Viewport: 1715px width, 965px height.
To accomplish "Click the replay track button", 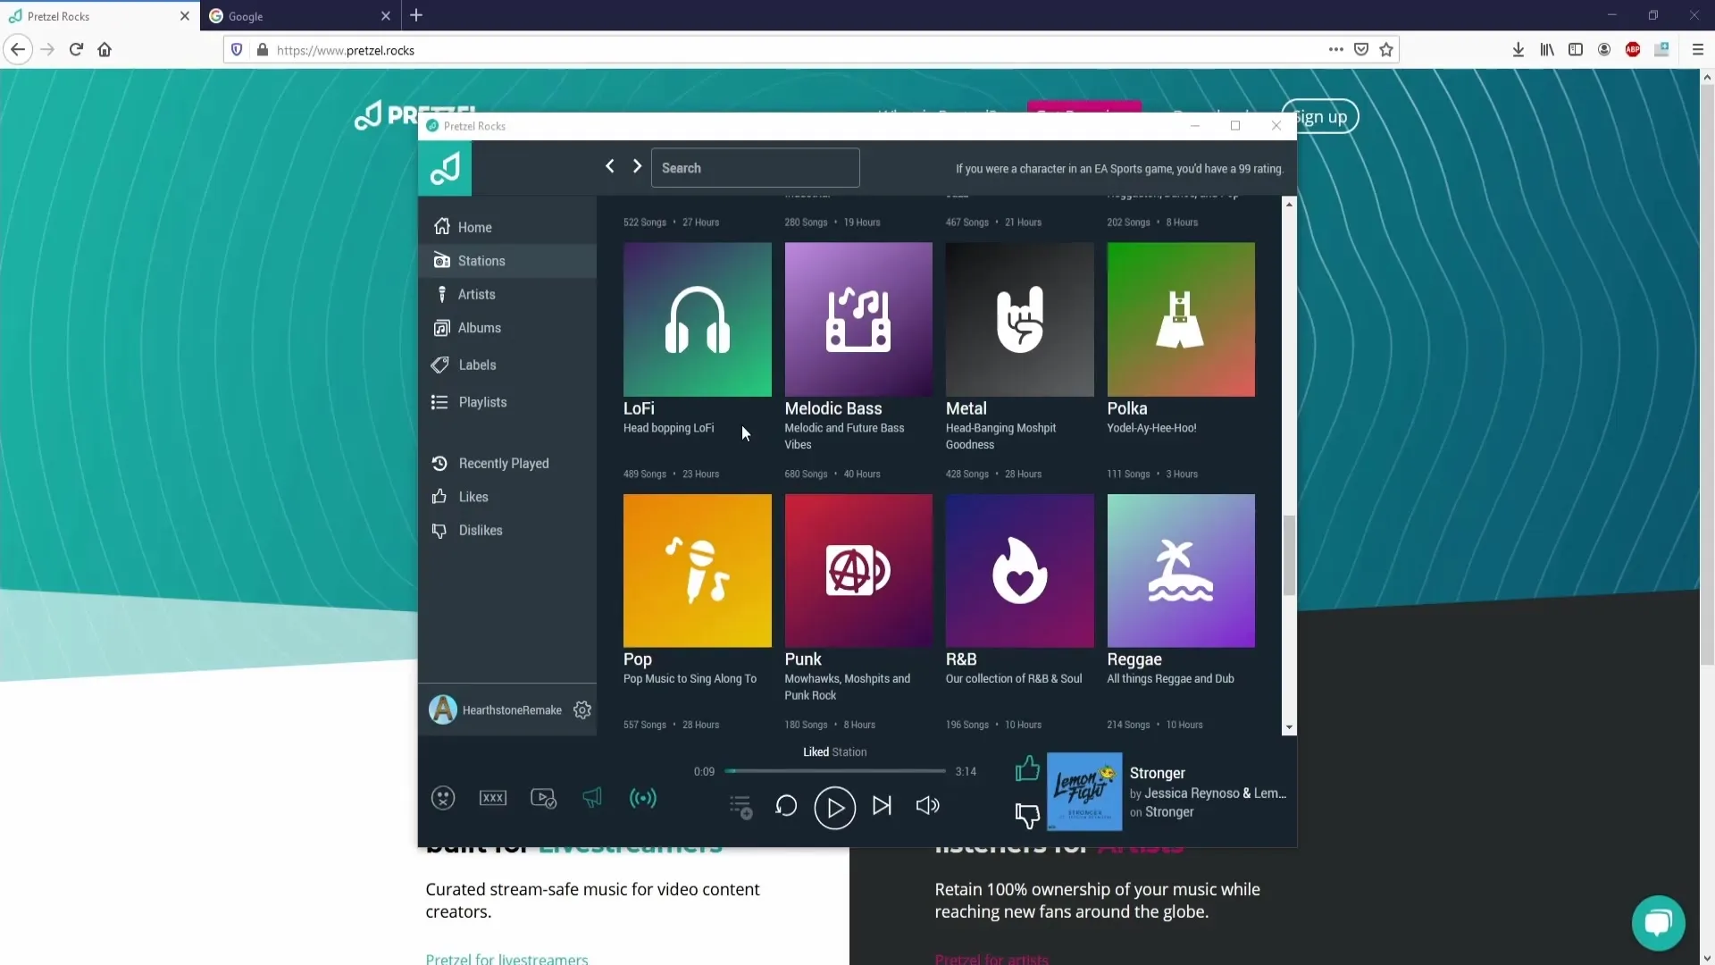I will pyautogui.click(x=786, y=806).
